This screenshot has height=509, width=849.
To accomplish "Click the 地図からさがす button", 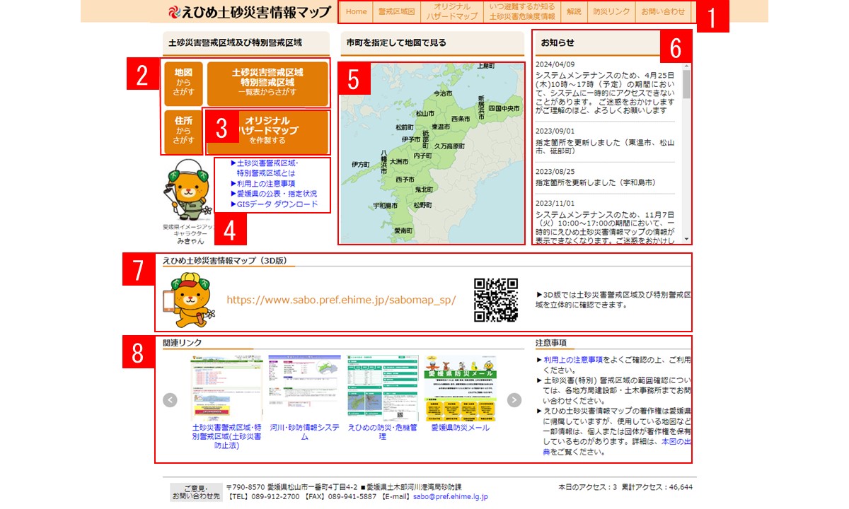I will [183, 83].
